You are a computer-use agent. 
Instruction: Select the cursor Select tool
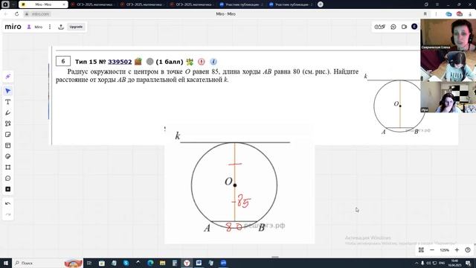point(8,91)
